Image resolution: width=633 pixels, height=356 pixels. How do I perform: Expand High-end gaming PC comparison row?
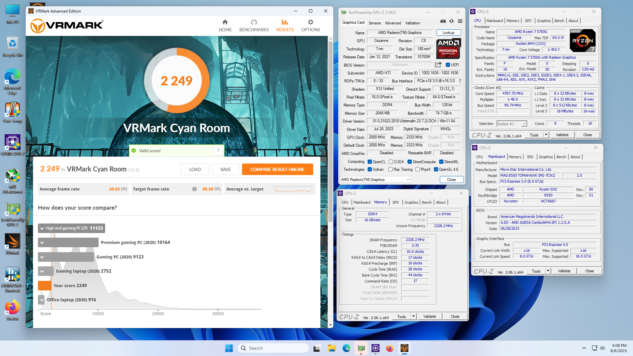[42, 228]
